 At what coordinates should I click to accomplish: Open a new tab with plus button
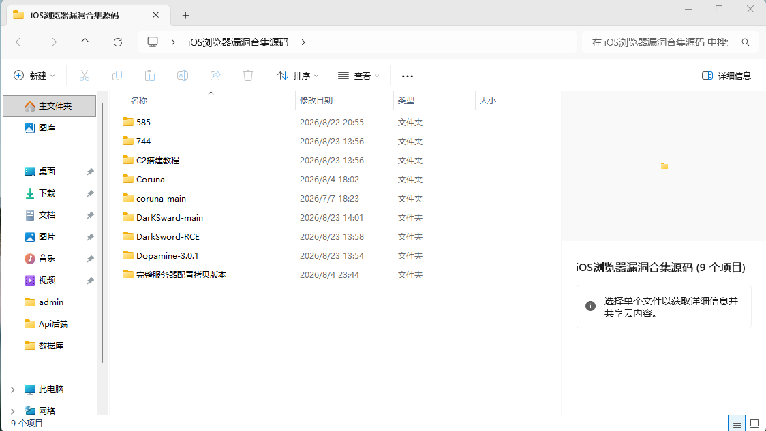[x=185, y=15]
